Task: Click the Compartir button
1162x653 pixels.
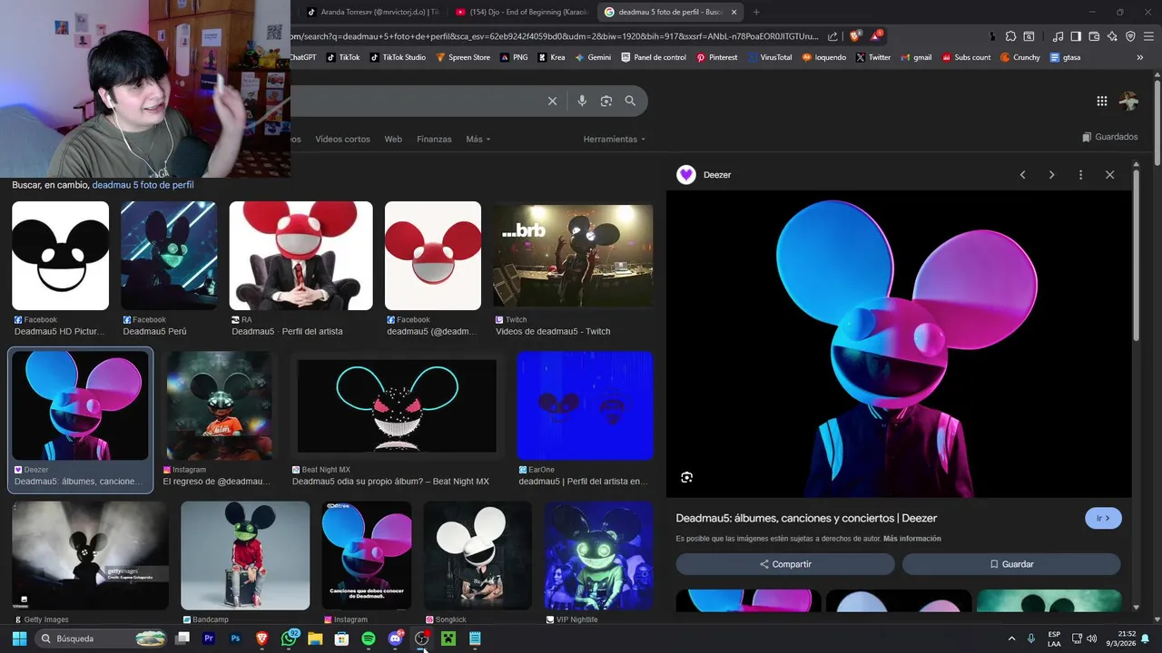Action: (x=785, y=564)
